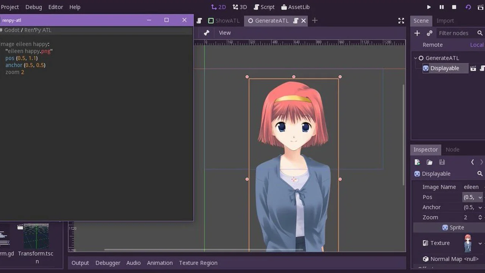Collapse the Sprite section header
This screenshot has width=485, height=273.
point(449,227)
